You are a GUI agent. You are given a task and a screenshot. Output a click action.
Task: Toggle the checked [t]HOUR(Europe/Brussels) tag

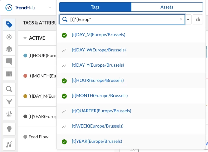pos(64,81)
